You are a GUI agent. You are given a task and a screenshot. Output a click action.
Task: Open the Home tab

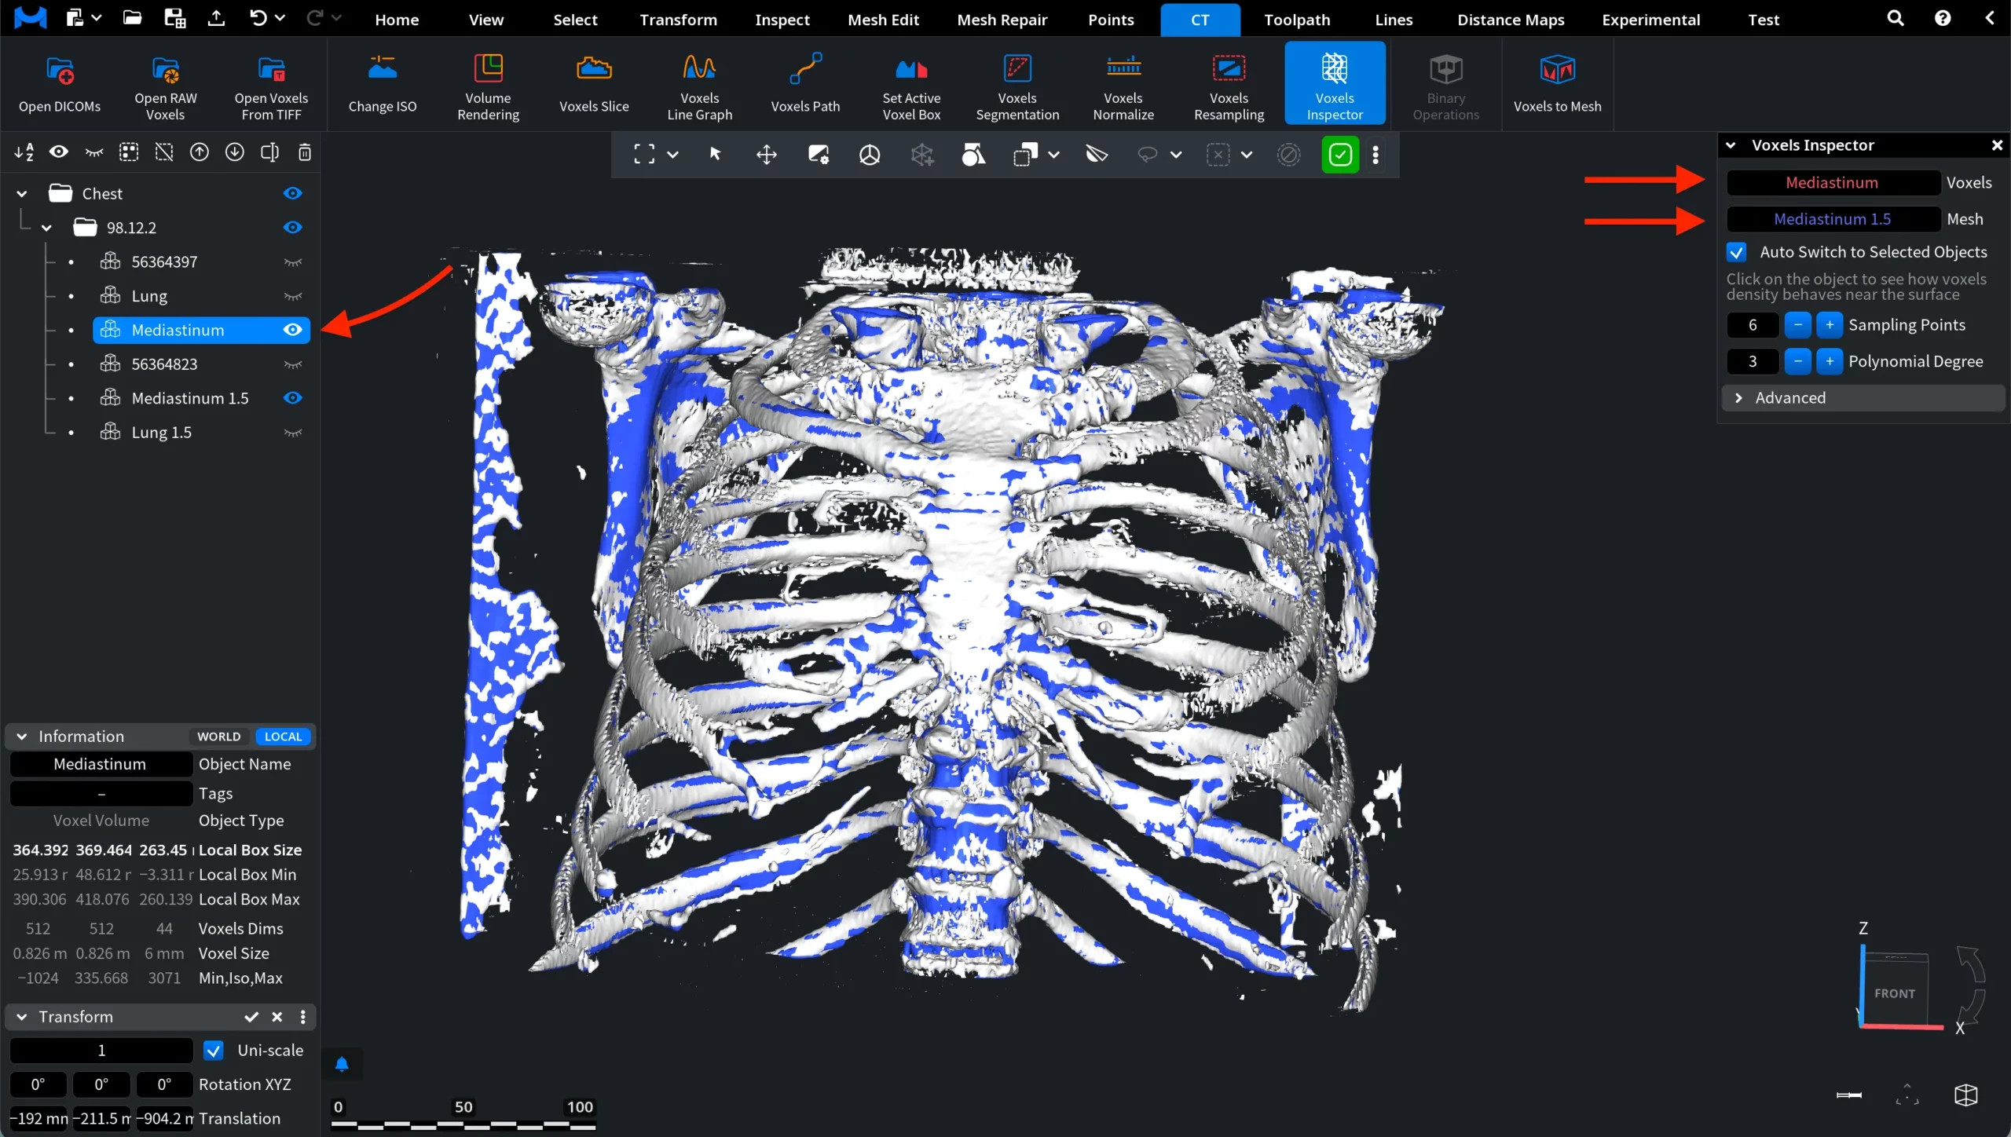coord(397,20)
